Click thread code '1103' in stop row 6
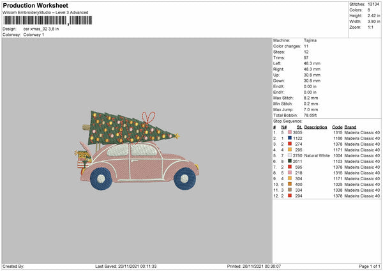 click(x=338, y=162)
